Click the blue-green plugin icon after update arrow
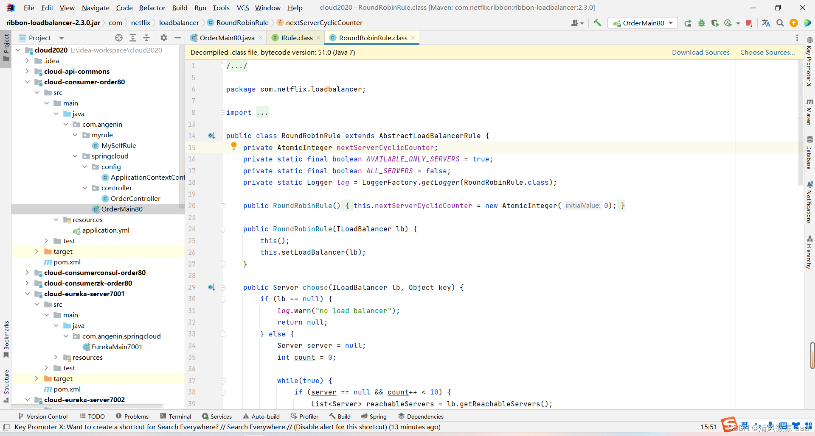 click(807, 23)
